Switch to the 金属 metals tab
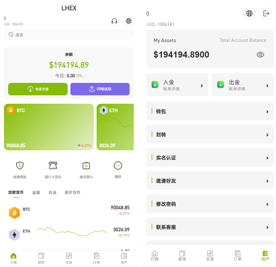Screen dimensions: 276x267 click(36, 193)
